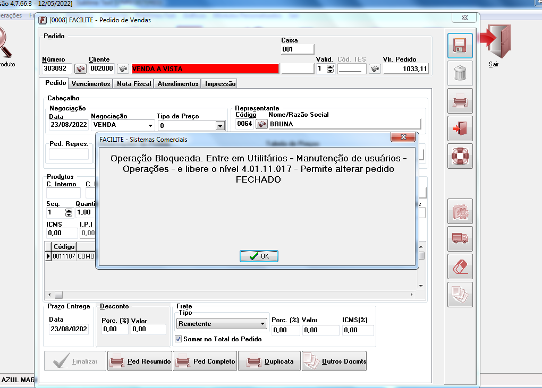Close the Pedido de Vendas window
542x388 pixels.
464,18
